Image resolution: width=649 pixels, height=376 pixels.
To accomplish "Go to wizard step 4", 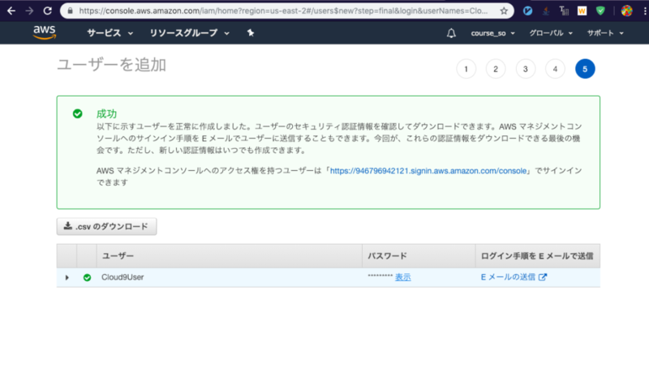I will 556,69.
